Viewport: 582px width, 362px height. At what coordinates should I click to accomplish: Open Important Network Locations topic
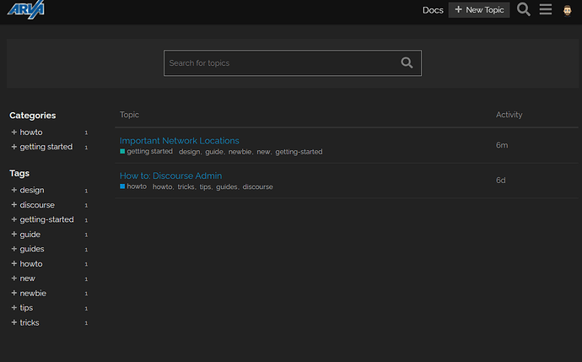tap(180, 141)
